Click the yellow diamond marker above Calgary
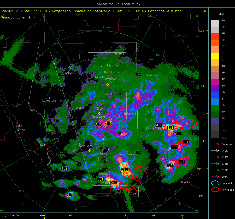This screenshot has height=219, width=235. [x=103, y=150]
